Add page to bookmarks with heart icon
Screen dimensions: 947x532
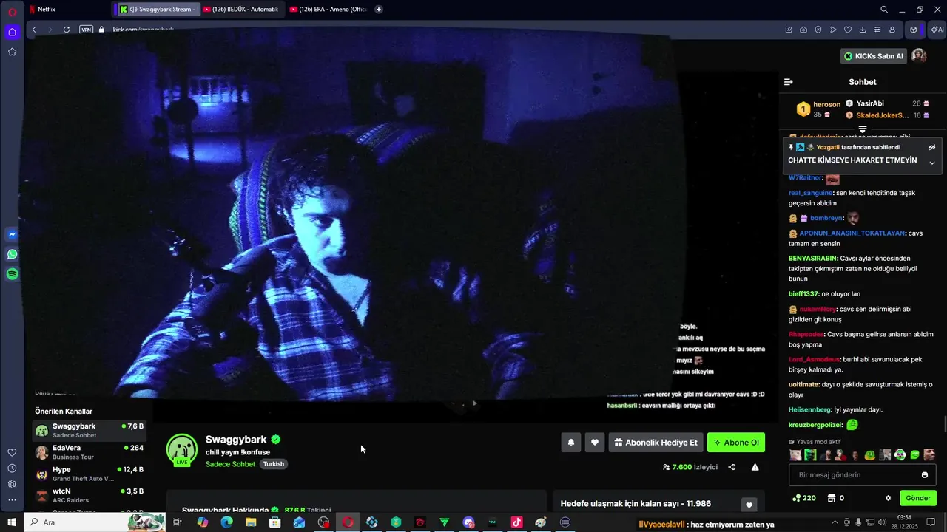pyautogui.click(x=848, y=30)
